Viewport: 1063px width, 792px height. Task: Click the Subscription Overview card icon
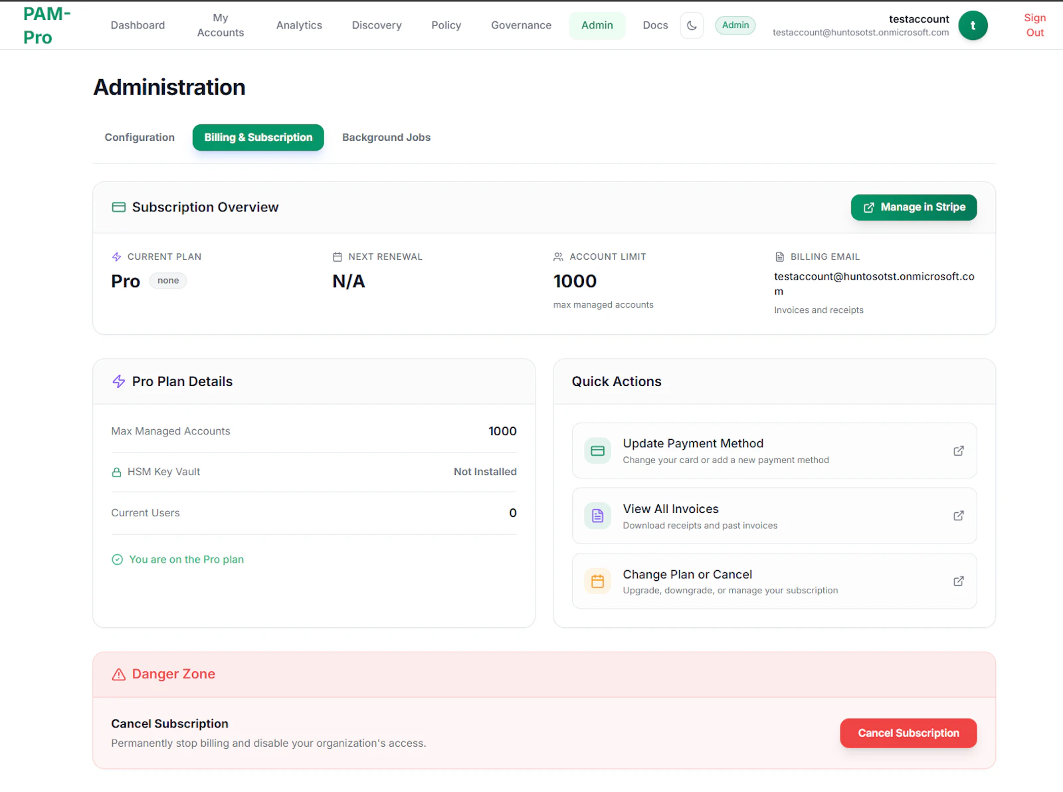(x=119, y=207)
